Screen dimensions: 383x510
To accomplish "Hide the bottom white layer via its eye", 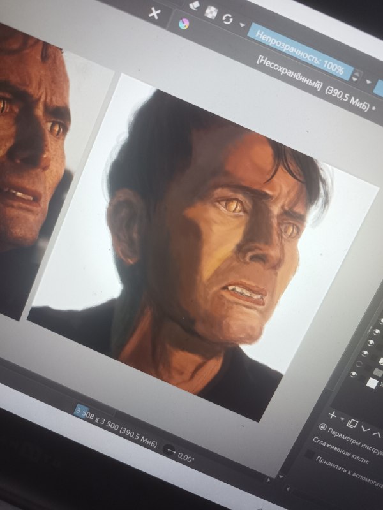I will click(354, 374).
